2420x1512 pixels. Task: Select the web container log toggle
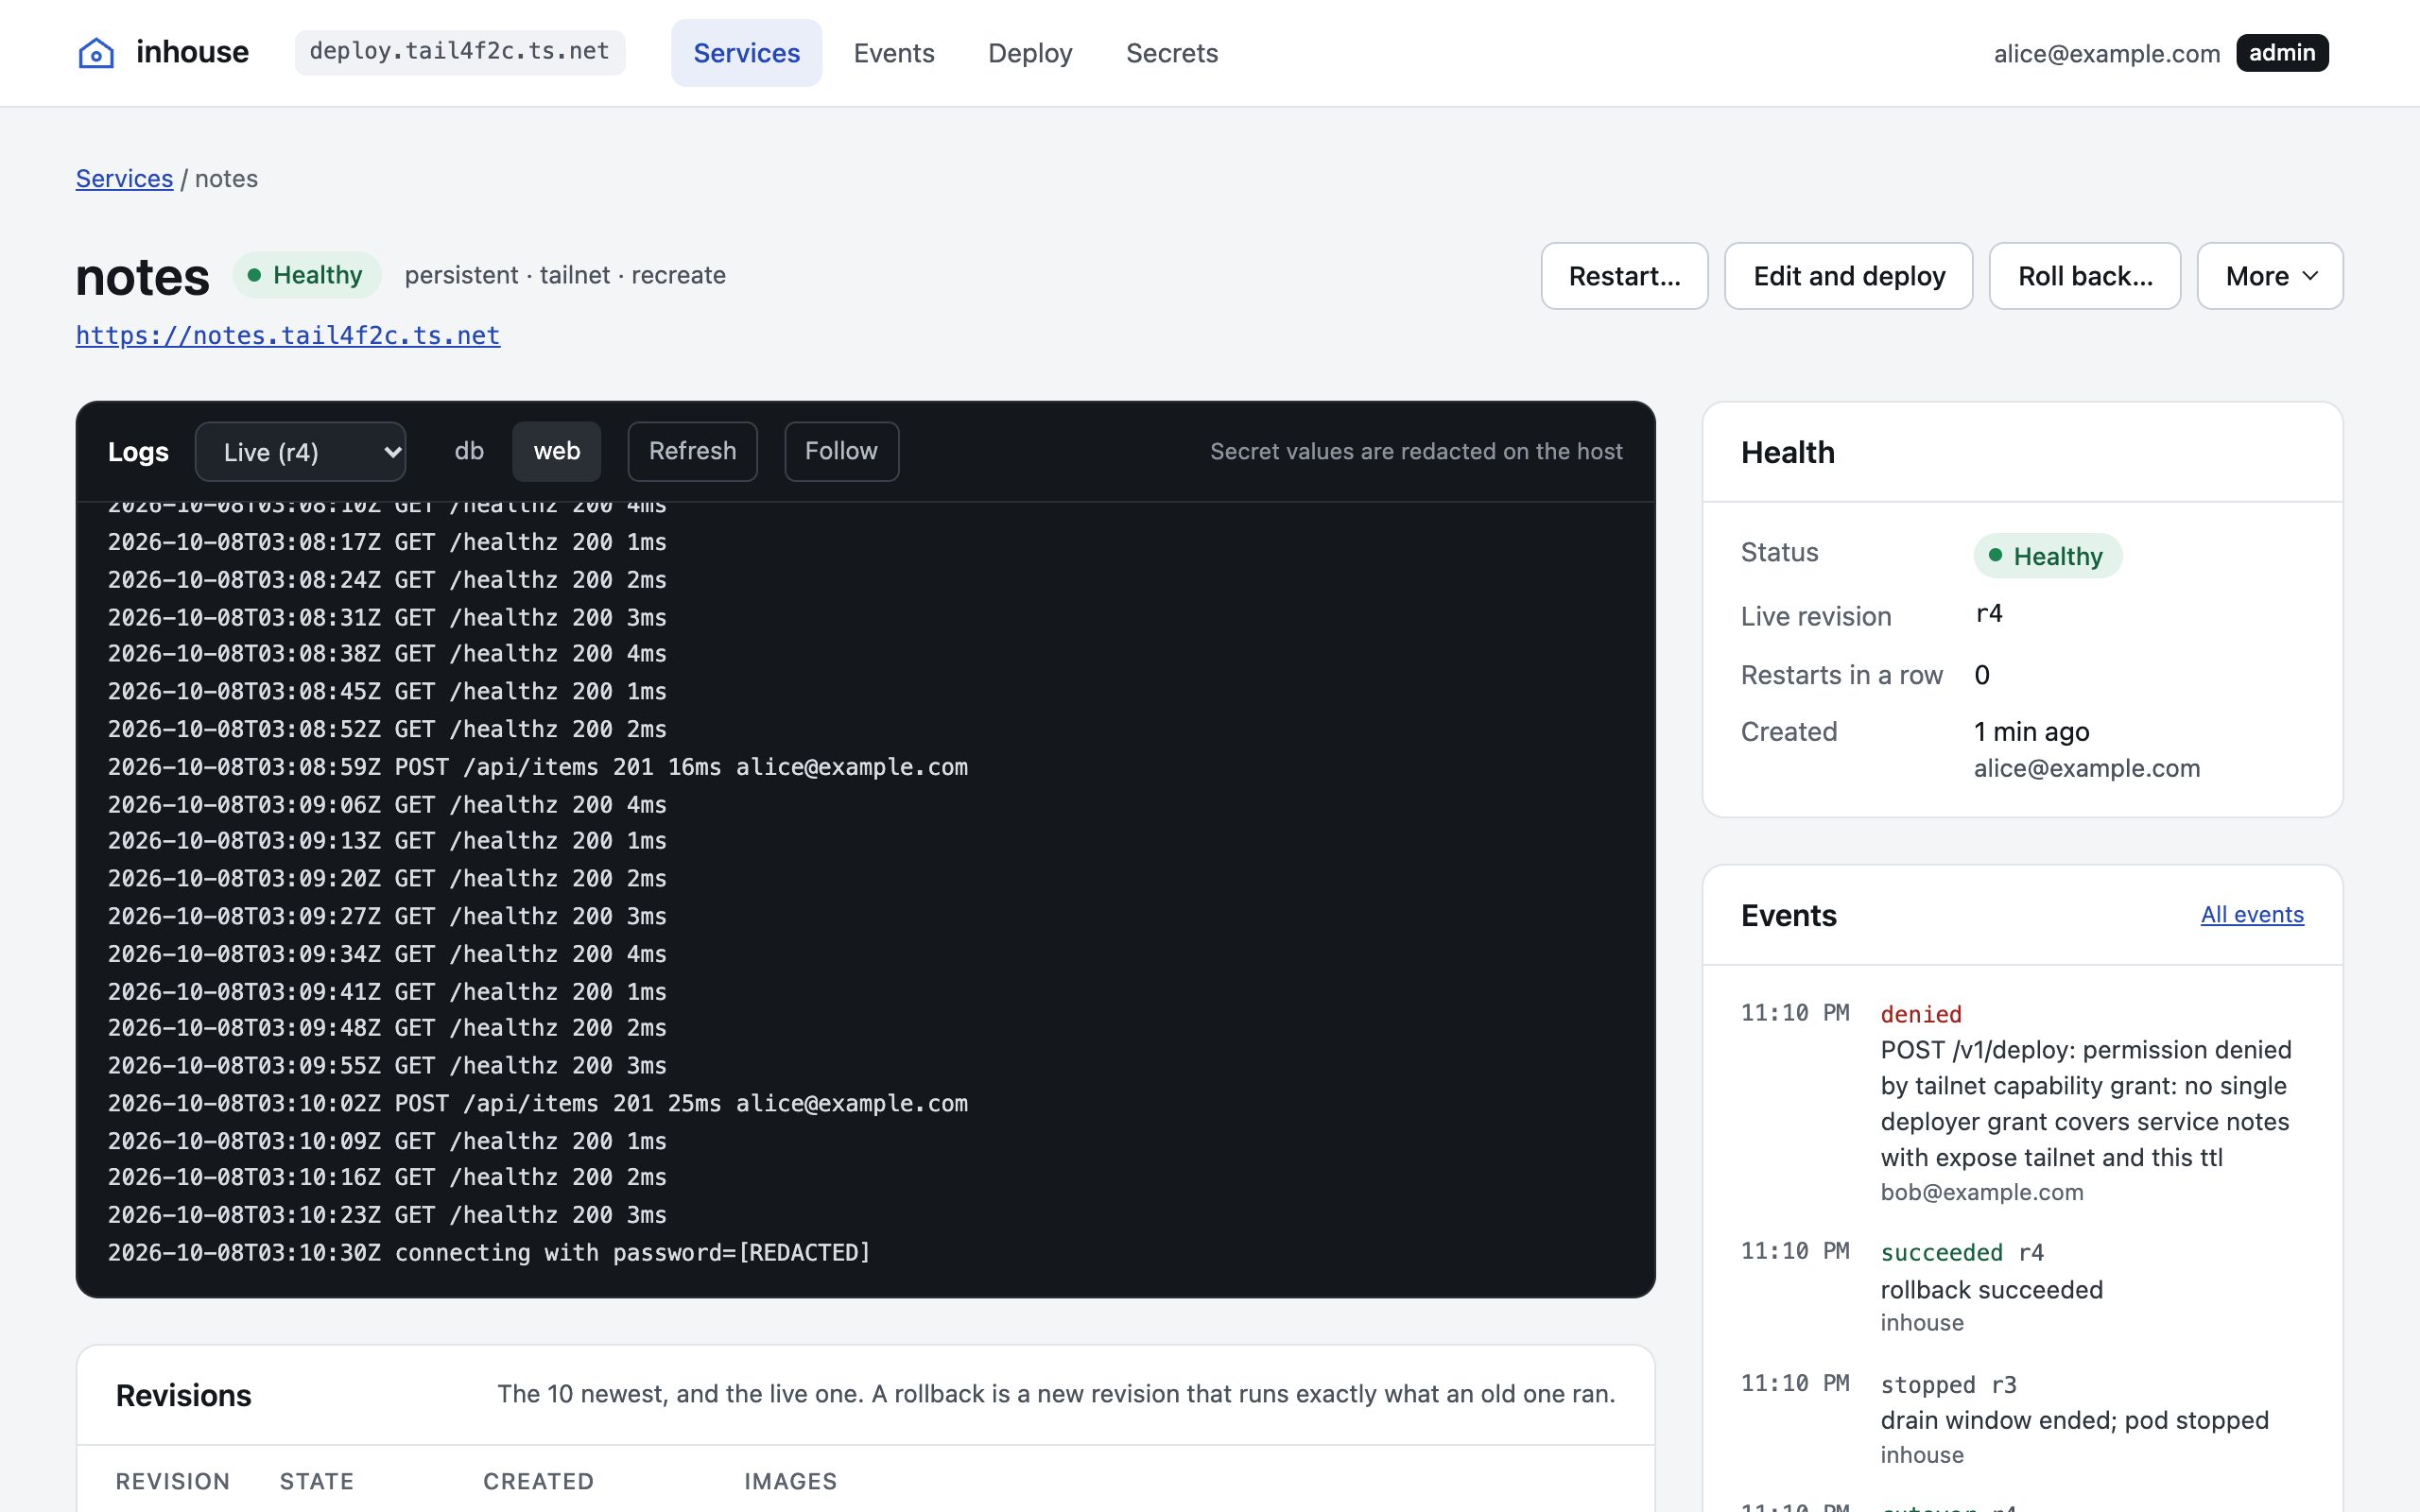coord(556,451)
